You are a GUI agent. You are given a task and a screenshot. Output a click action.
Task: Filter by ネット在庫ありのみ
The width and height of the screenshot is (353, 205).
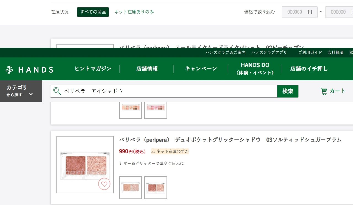tap(134, 12)
